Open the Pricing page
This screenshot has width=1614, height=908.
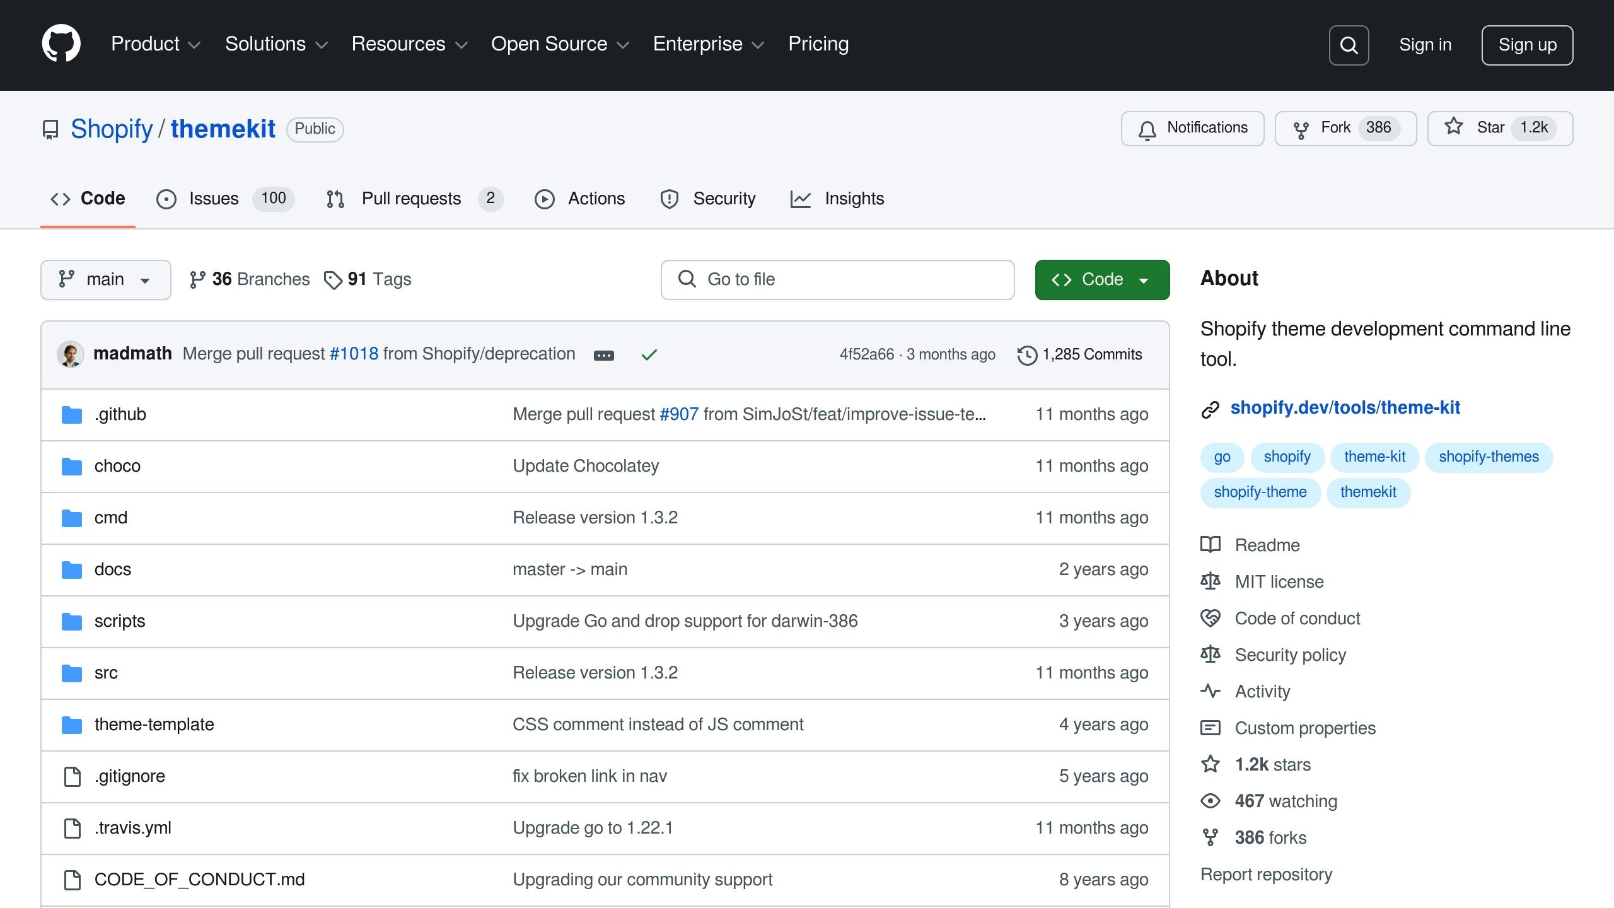pos(818,44)
